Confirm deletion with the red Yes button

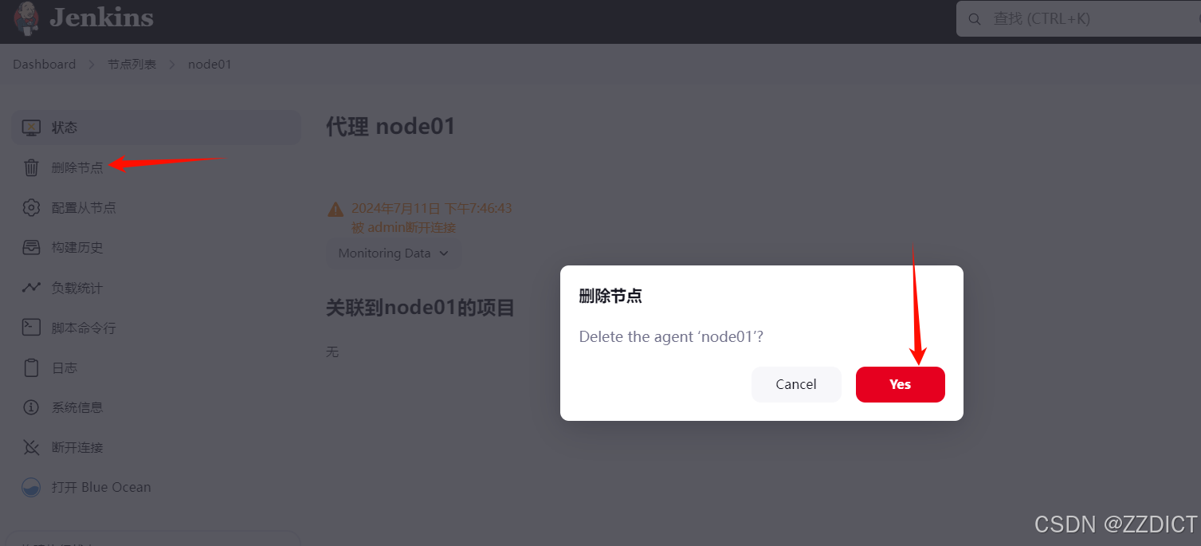coord(901,384)
